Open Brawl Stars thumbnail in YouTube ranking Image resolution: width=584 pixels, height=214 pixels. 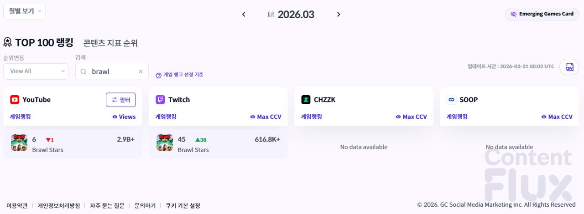pos(19,143)
